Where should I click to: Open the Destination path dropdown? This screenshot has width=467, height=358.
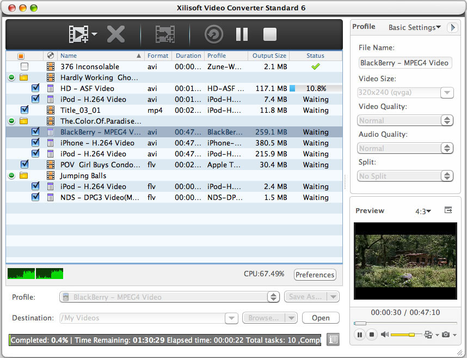click(x=231, y=318)
